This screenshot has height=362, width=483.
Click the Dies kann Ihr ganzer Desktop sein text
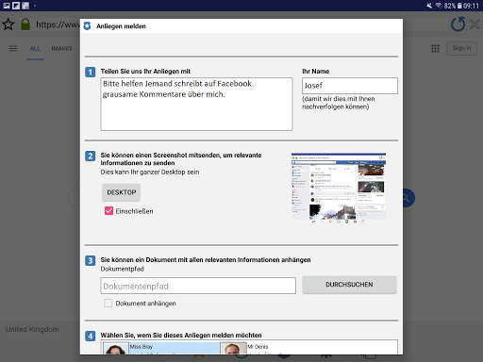tap(150, 172)
